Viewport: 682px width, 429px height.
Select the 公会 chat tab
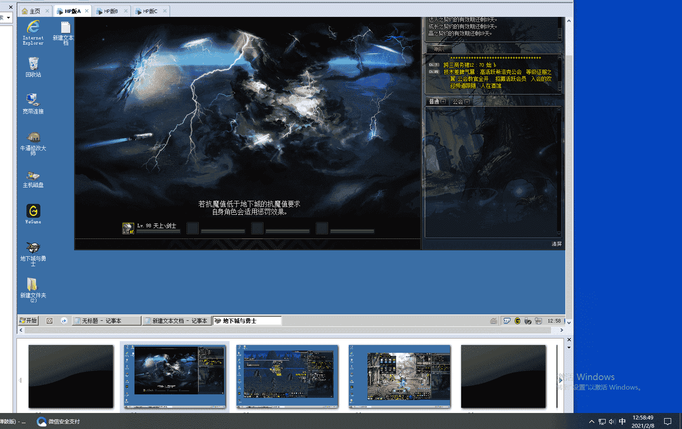458,102
